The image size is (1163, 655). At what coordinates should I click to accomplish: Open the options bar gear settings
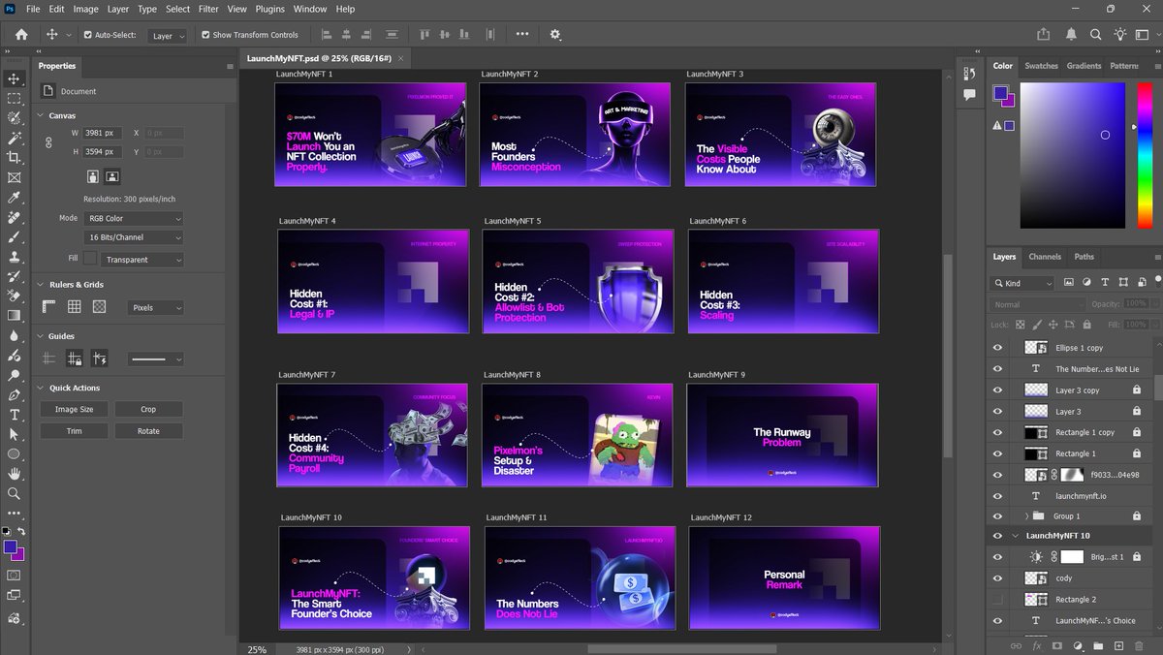coord(555,34)
